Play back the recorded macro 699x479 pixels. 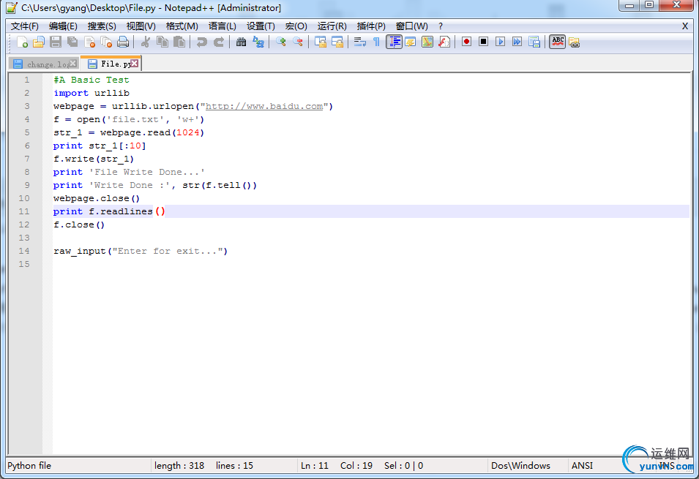click(500, 42)
